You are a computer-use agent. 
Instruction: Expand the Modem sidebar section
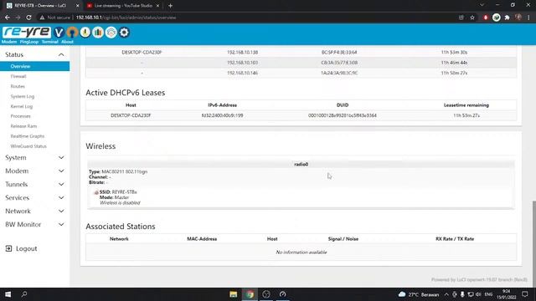pos(61,171)
